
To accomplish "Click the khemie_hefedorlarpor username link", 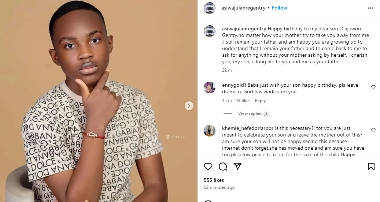I will [247, 128].
